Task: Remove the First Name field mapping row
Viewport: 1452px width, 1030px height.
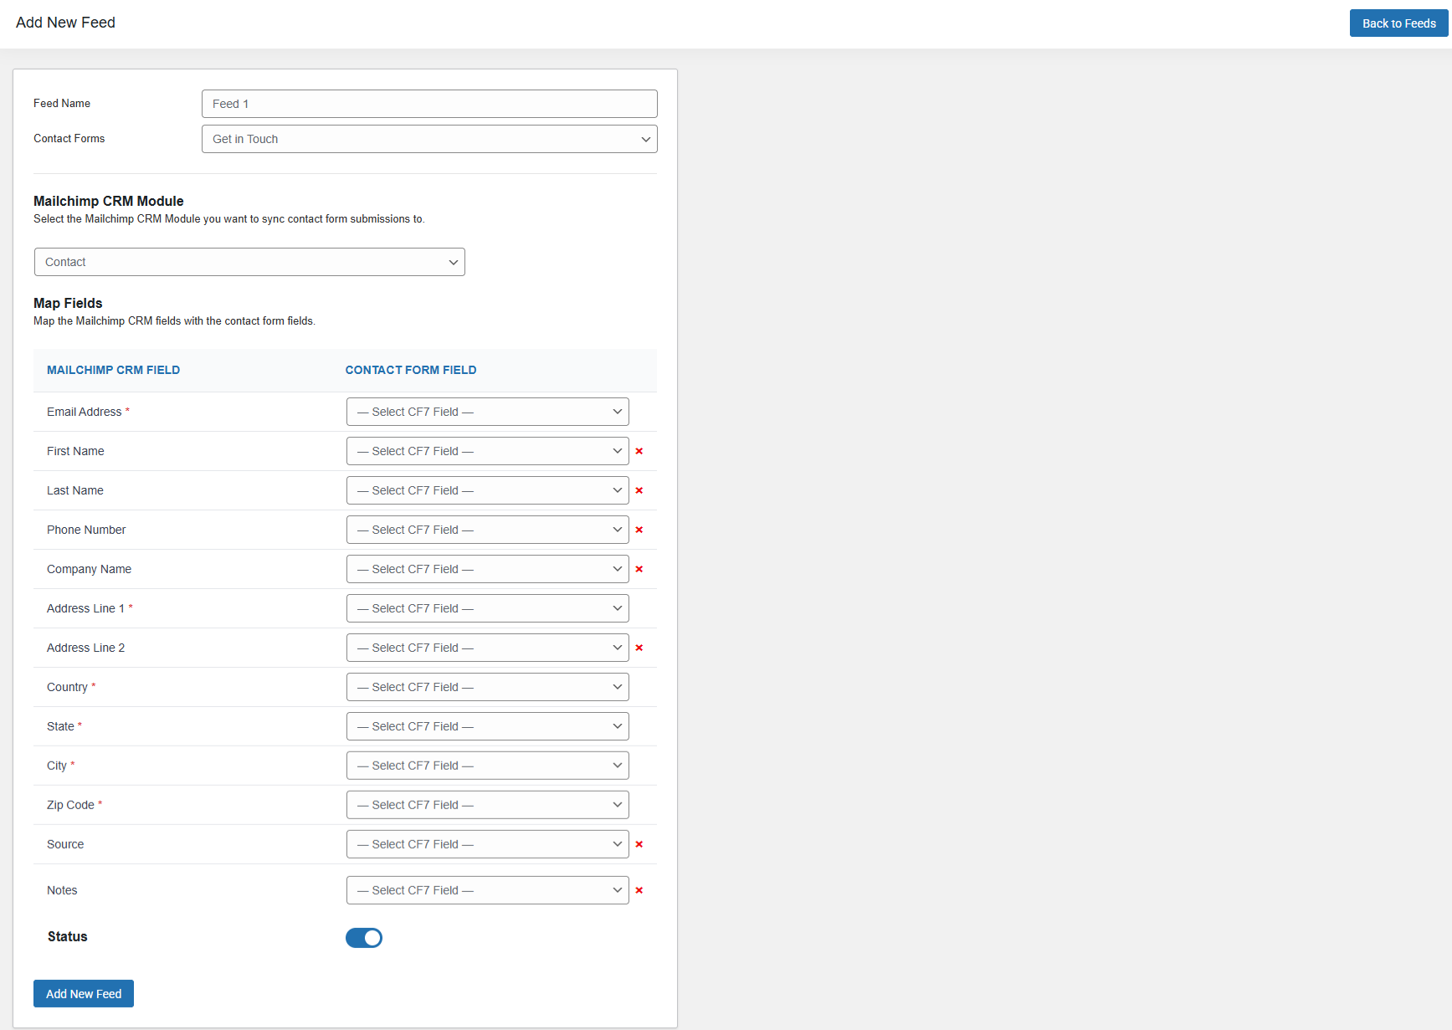Action: click(639, 451)
